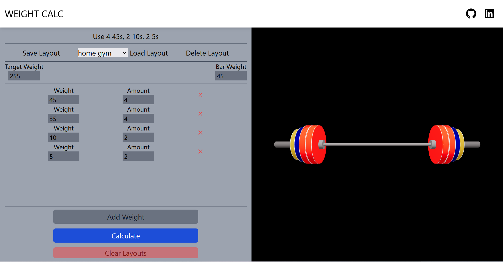503x262 pixels.
Task: Open the LinkedIn icon link
Action: tap(489, 14)
